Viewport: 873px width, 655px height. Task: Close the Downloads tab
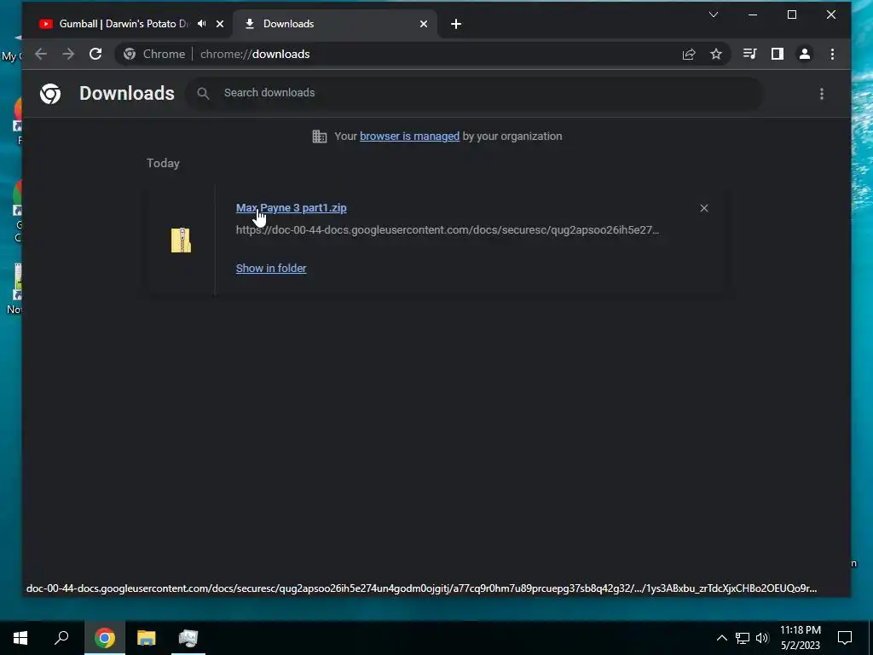[424, 24]
